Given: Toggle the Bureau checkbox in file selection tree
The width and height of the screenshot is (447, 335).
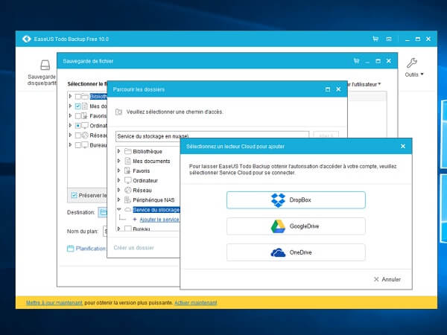Looking at the screenshot, I should [x=77, y=145].
